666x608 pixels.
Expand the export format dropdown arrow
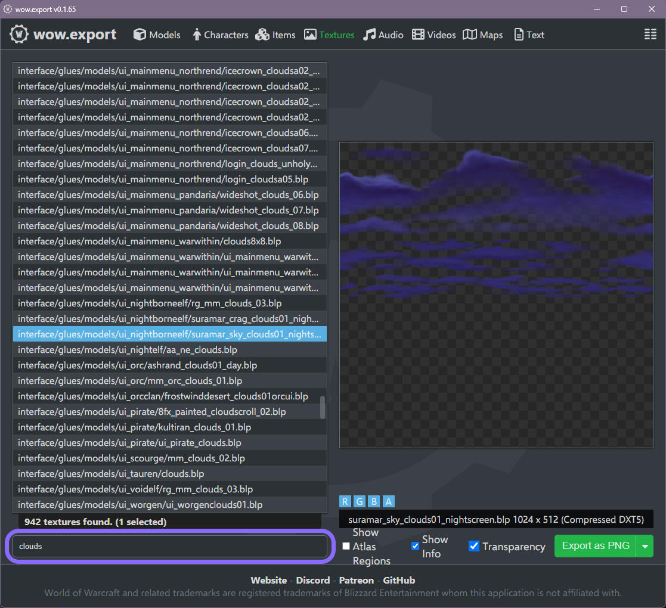[x=645, y=546]
